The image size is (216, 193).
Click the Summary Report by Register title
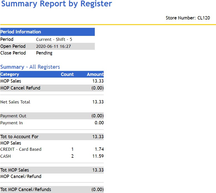point(56,4)
